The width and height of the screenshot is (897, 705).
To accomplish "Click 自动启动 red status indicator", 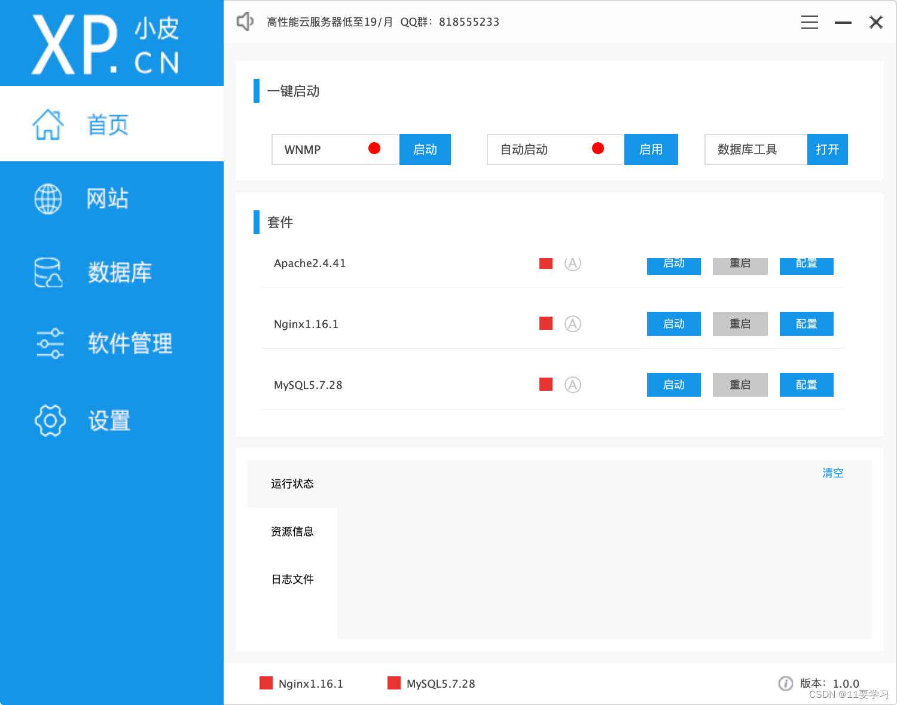I will [x=598, y=148].
